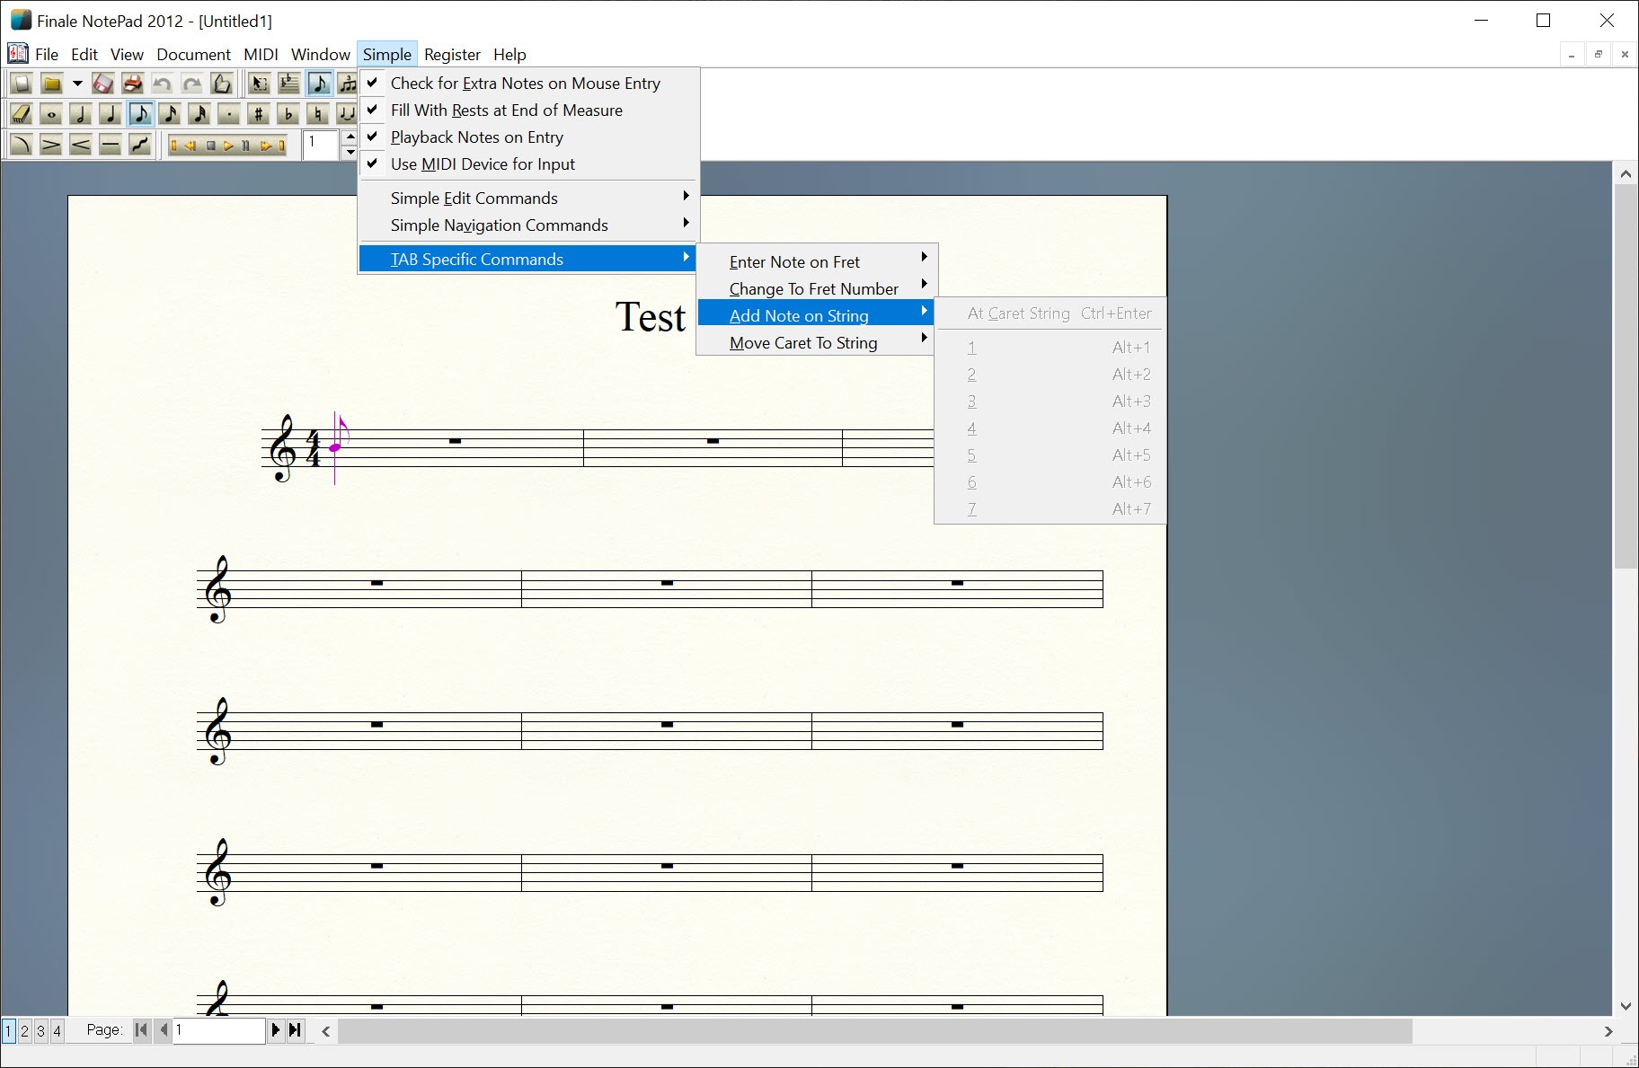1639x1068 pixels.
Task: Expand Simple Edit Commands submenu
Action: (528, 199)
